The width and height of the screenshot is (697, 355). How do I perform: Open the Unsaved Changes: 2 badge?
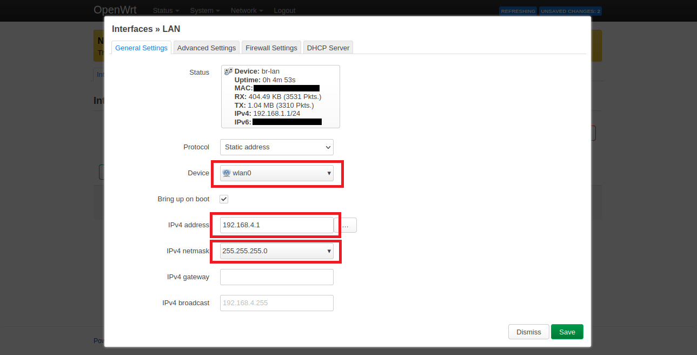(570, 11)
